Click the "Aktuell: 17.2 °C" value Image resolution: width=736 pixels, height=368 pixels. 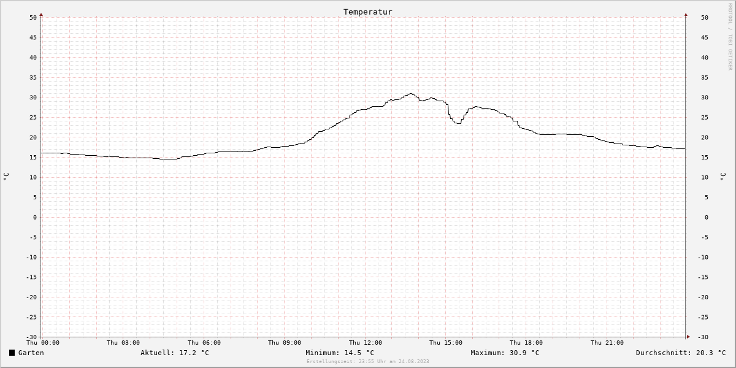click(x=175, y=353)
